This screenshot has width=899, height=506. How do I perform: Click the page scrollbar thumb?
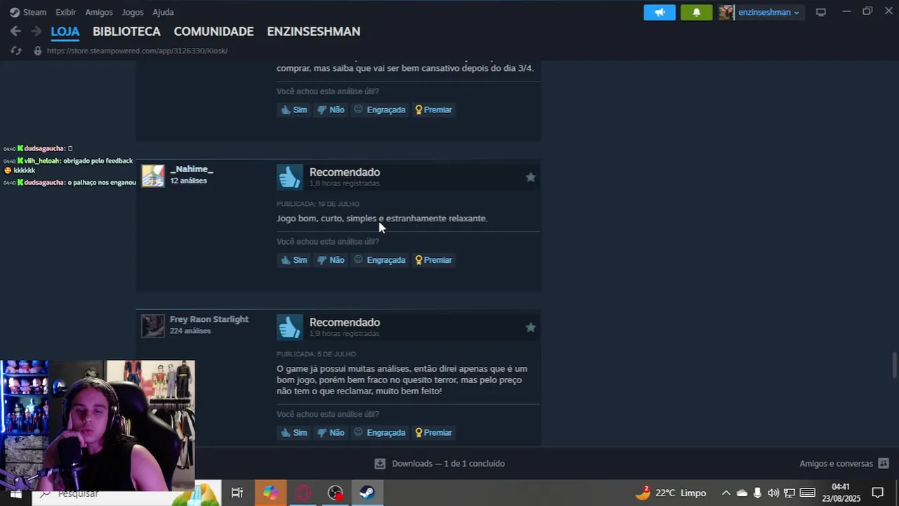[894, 365]
